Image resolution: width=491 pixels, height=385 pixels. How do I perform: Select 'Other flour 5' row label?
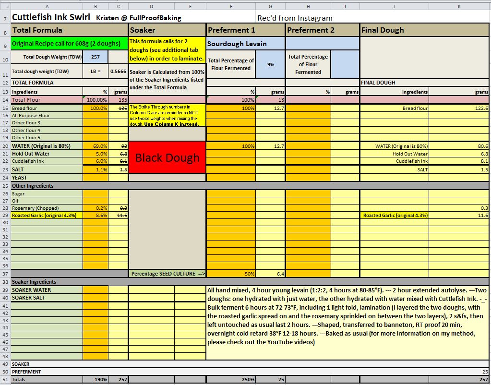(x=47, y=137)
